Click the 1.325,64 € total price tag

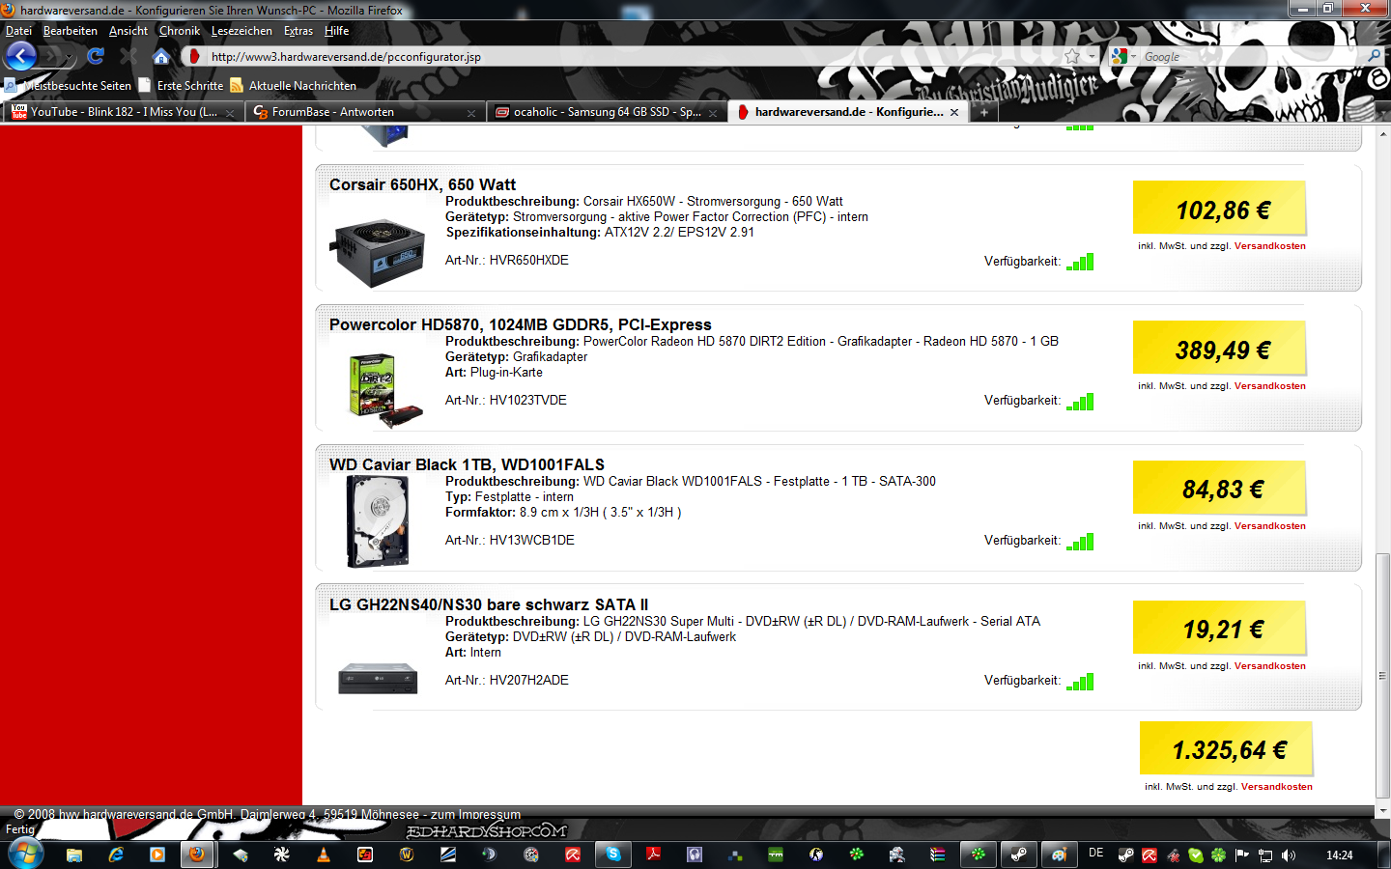click(x=1227, y=749)
